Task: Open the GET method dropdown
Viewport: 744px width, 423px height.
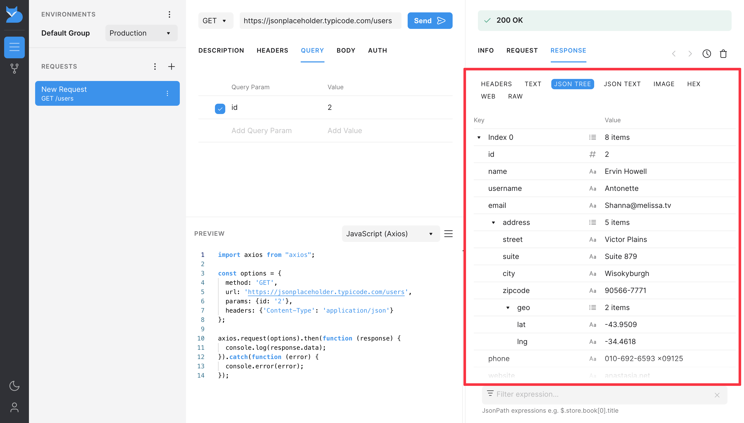Action: point(215,21)
